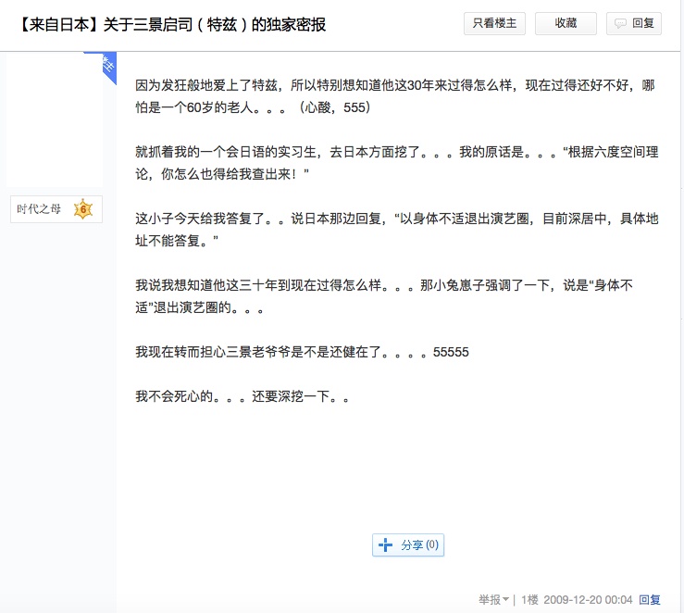This screenshot has width=684, height=613.
Task: Click the paragraph starting 这小子今天给我答复了
Action: [396, 230]
